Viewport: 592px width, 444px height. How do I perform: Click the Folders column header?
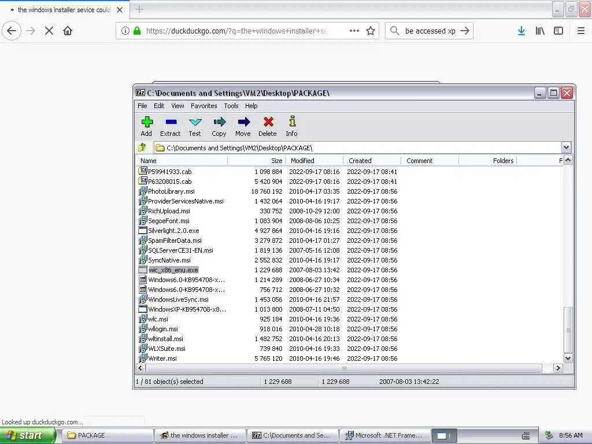pyautogui.click(x=487, y=161)
